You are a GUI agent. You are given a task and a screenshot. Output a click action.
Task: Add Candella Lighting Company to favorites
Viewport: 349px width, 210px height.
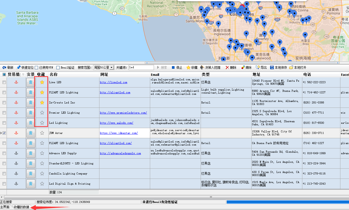click(42, 173)
